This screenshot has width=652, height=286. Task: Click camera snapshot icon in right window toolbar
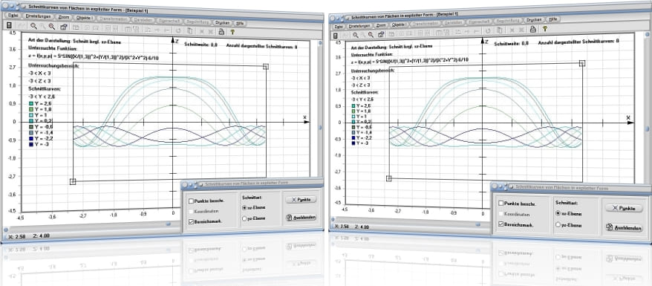coord(381,34)
